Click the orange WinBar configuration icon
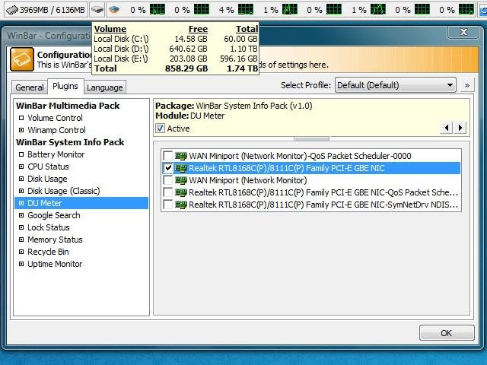This screenshot has width=487, height=365. [22, 59]
